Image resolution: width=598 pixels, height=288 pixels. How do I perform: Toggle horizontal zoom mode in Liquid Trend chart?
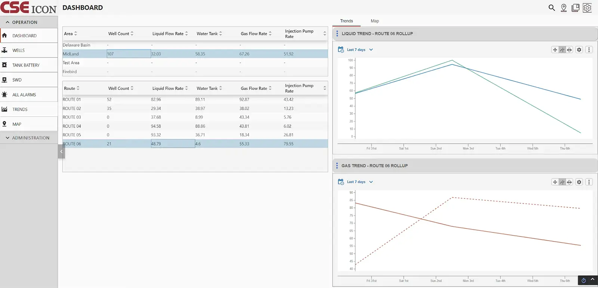pyautogui.click(x=569, y=50)
